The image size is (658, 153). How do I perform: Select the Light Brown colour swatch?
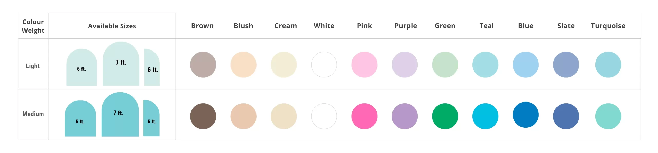(203, 65)
